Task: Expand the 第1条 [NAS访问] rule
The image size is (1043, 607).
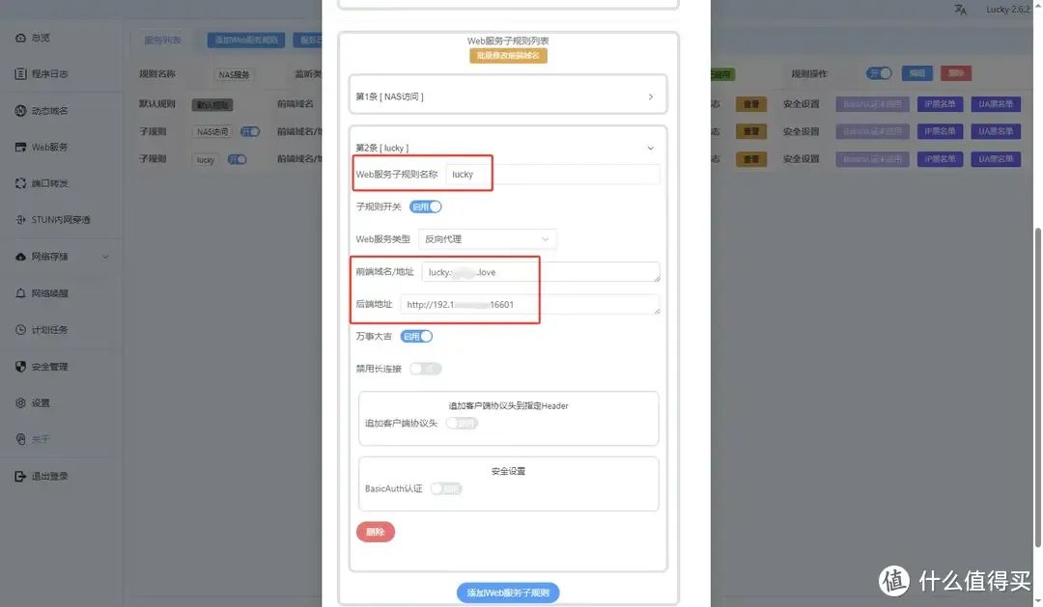Action: point(507,94)
